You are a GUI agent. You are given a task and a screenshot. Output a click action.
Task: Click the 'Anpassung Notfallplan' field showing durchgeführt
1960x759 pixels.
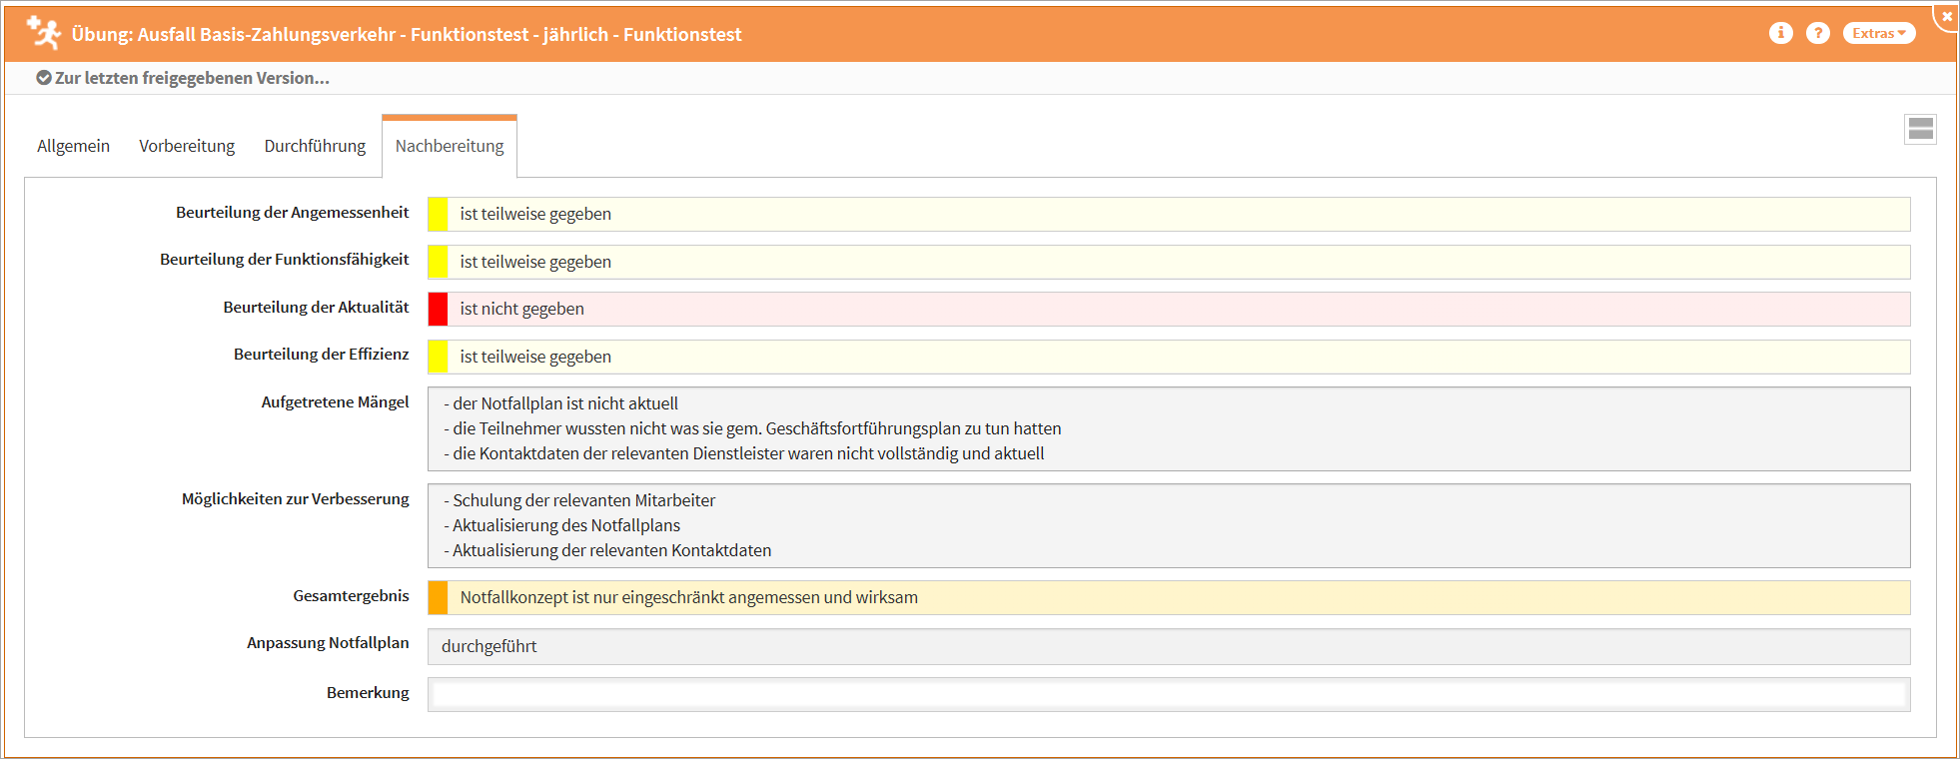pos(1169,646)
